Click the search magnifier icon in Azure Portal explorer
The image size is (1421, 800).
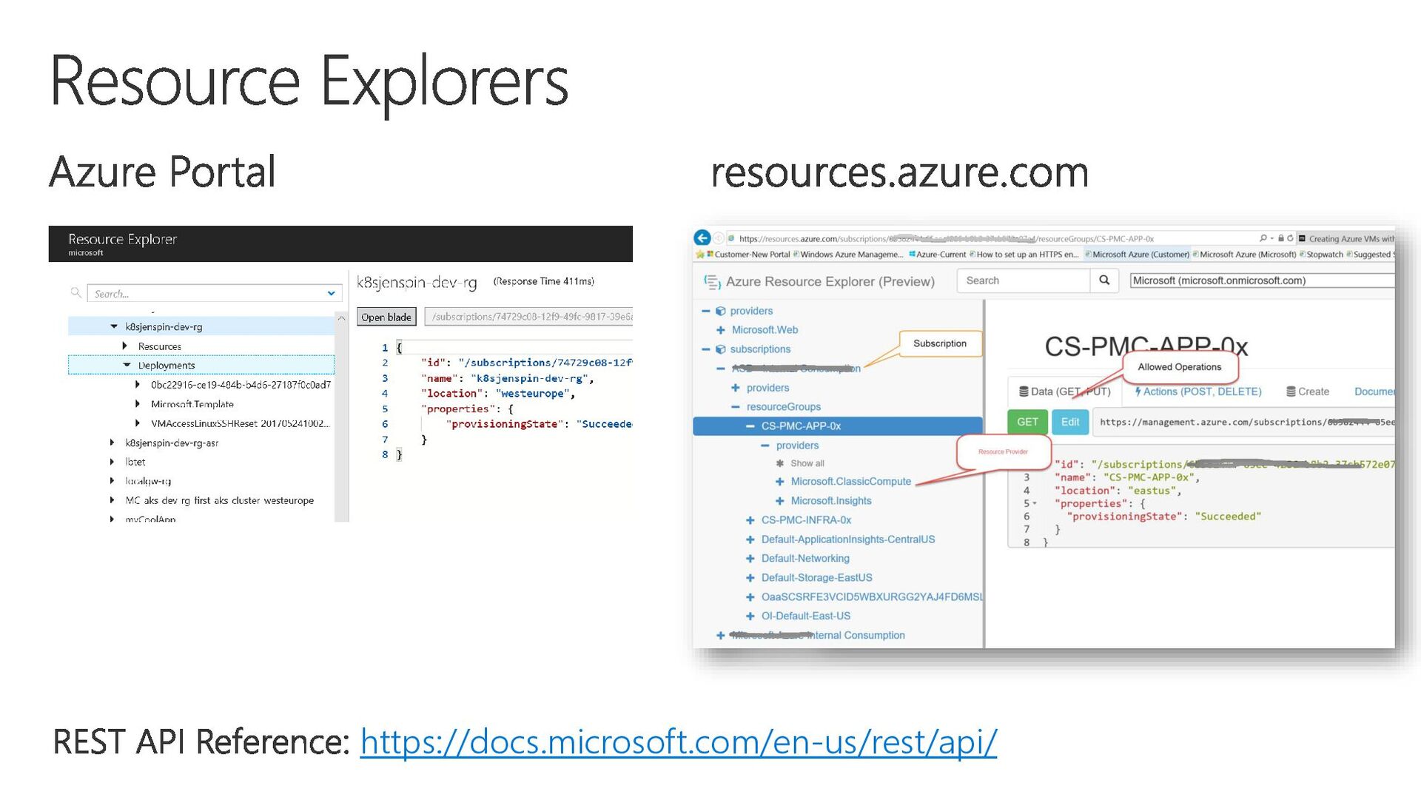(x=75, y=293)
